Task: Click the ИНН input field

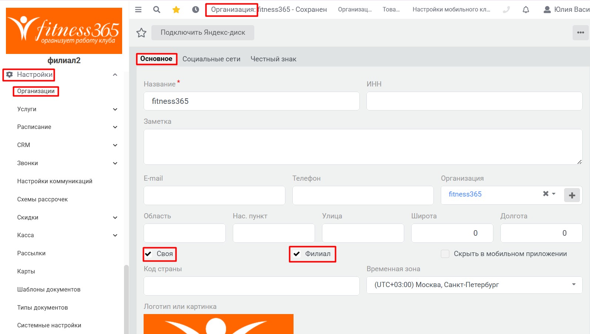Action: (x=474, y=101)
